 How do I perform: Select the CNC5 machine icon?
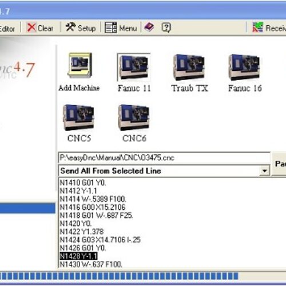click(x=79, y=123)
